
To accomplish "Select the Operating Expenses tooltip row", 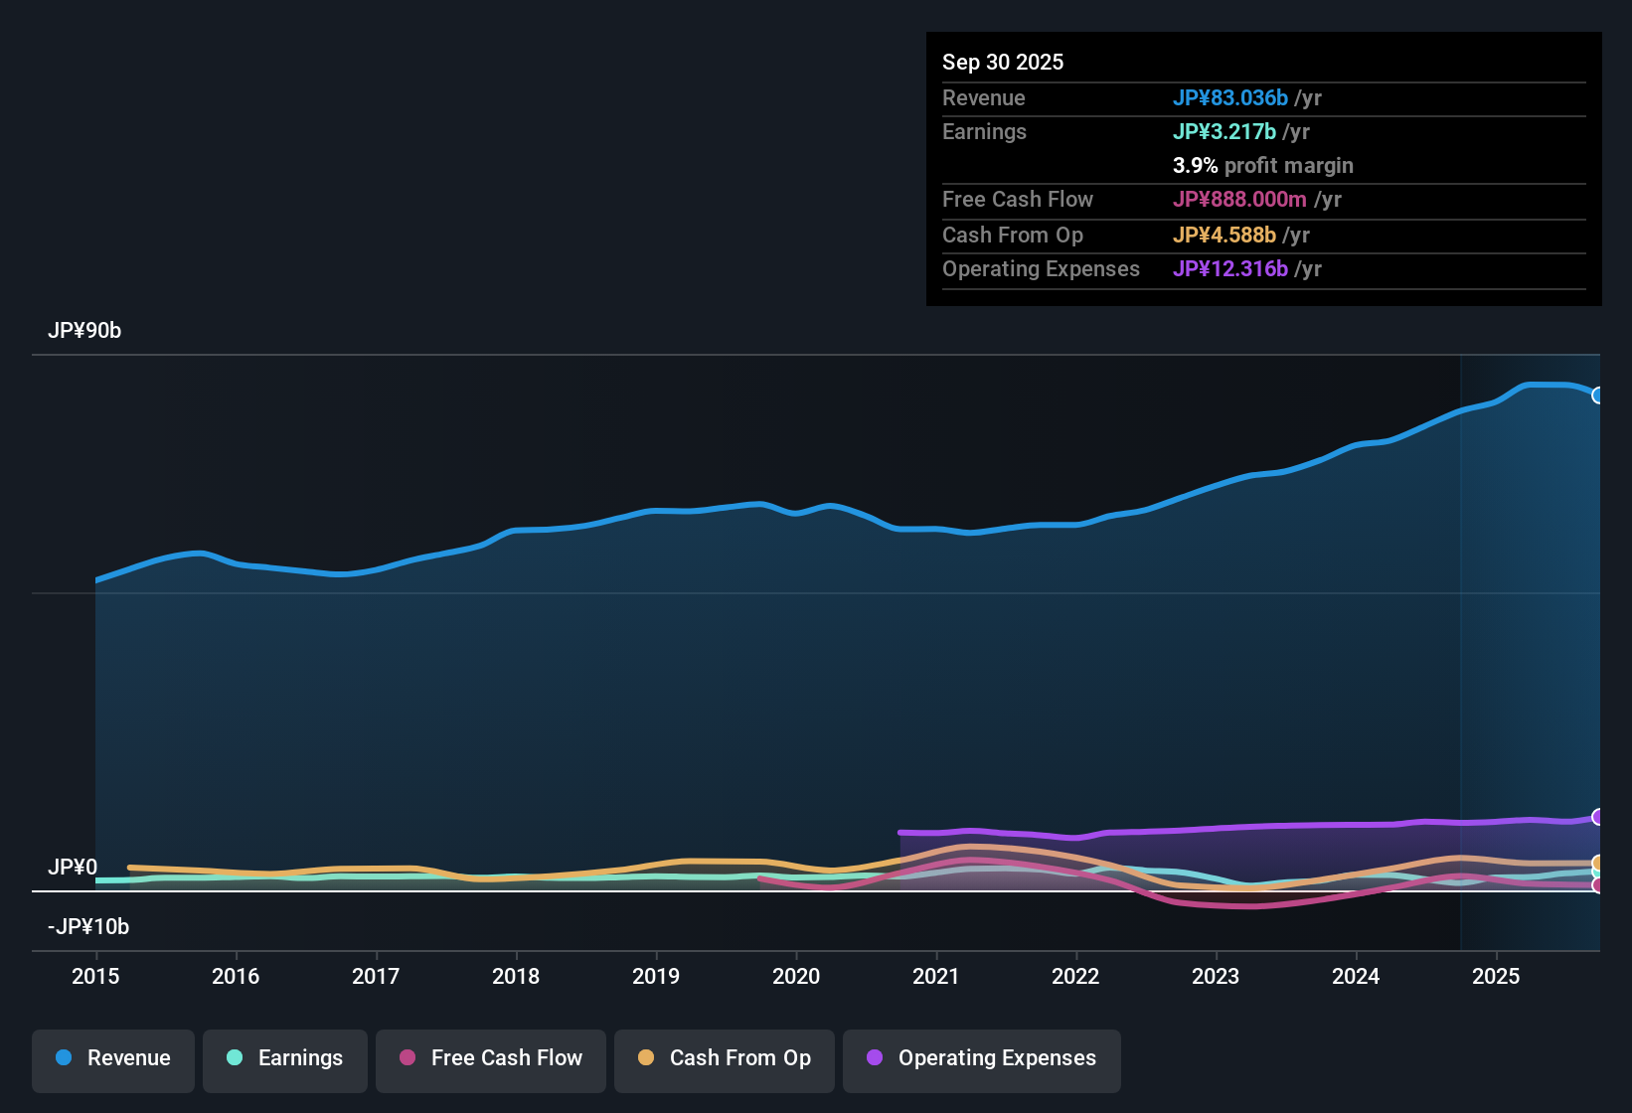I will tap(1262, 268).
